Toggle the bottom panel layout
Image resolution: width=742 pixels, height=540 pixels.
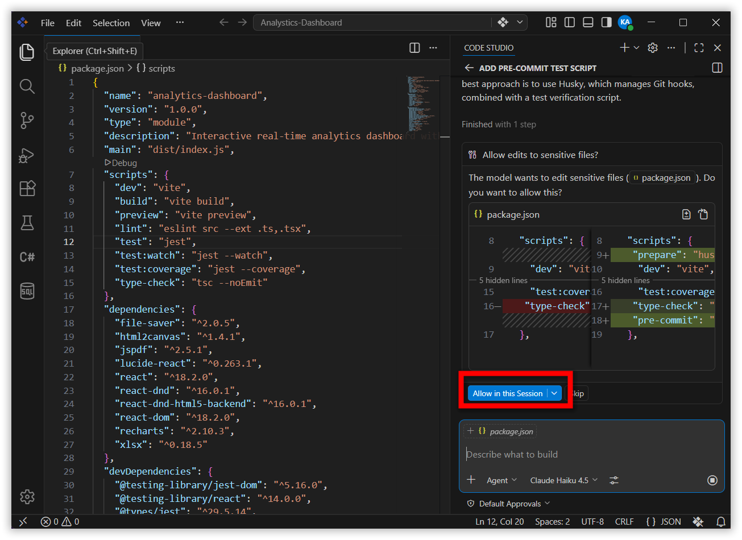(x=588, y=22)
